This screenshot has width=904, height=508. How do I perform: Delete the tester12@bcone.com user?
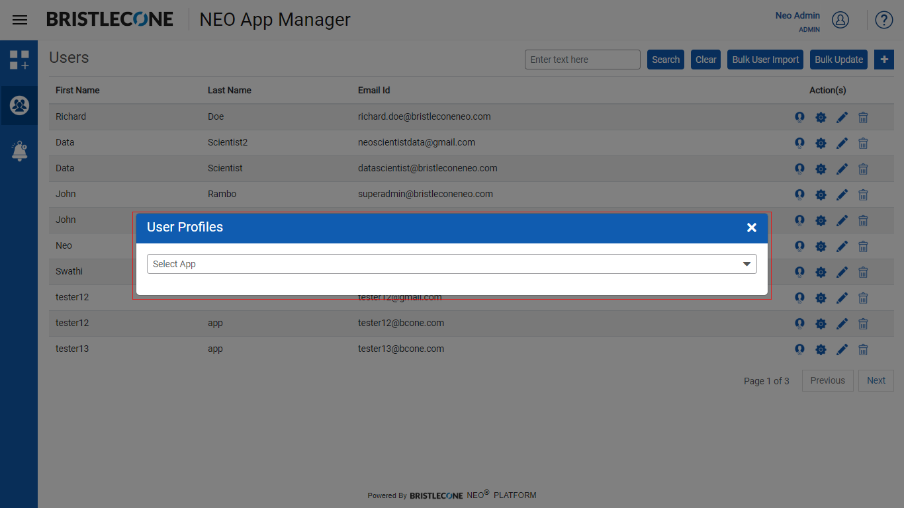tap(863, 323)
